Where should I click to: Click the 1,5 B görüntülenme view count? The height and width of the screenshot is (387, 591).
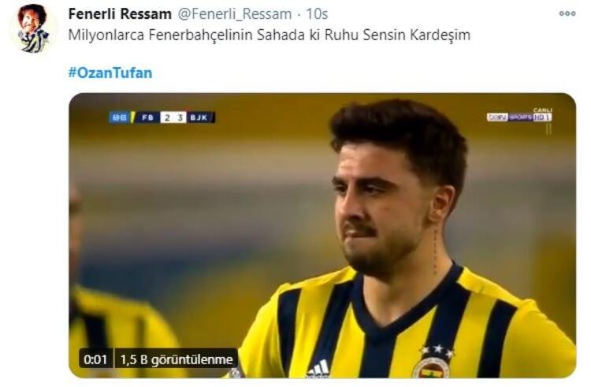[177, 359]
